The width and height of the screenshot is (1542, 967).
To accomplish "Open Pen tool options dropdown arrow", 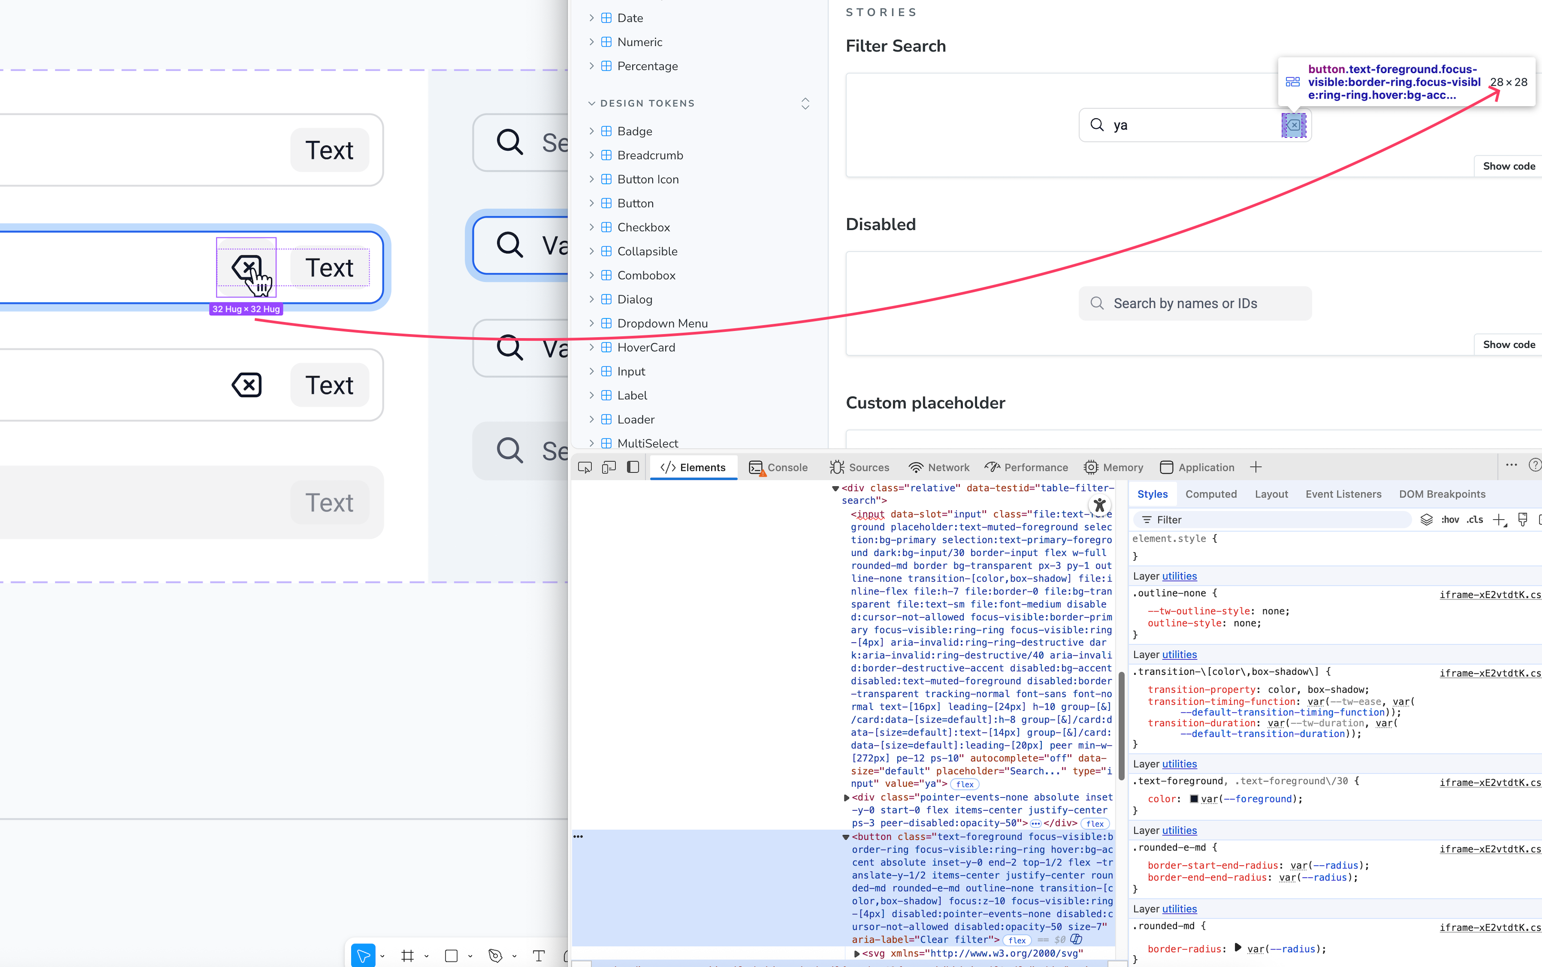I will pos(514,957).
